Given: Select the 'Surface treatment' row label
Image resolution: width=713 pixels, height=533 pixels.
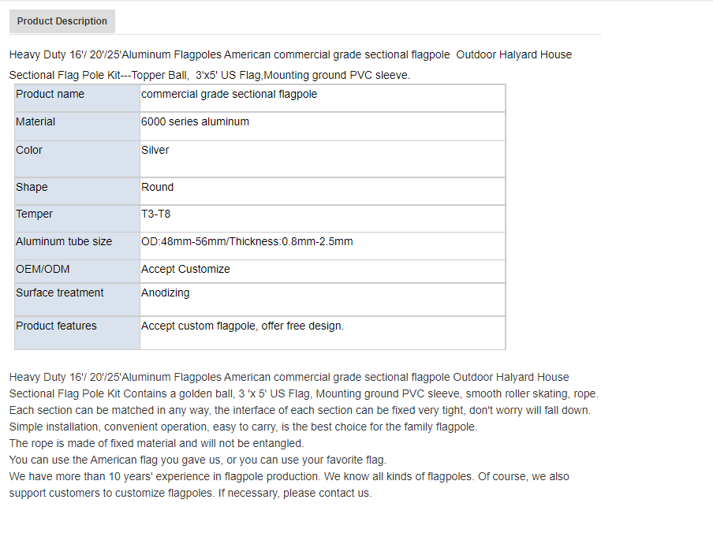Looking at the screenshot, I should click(x=77, y=300).
